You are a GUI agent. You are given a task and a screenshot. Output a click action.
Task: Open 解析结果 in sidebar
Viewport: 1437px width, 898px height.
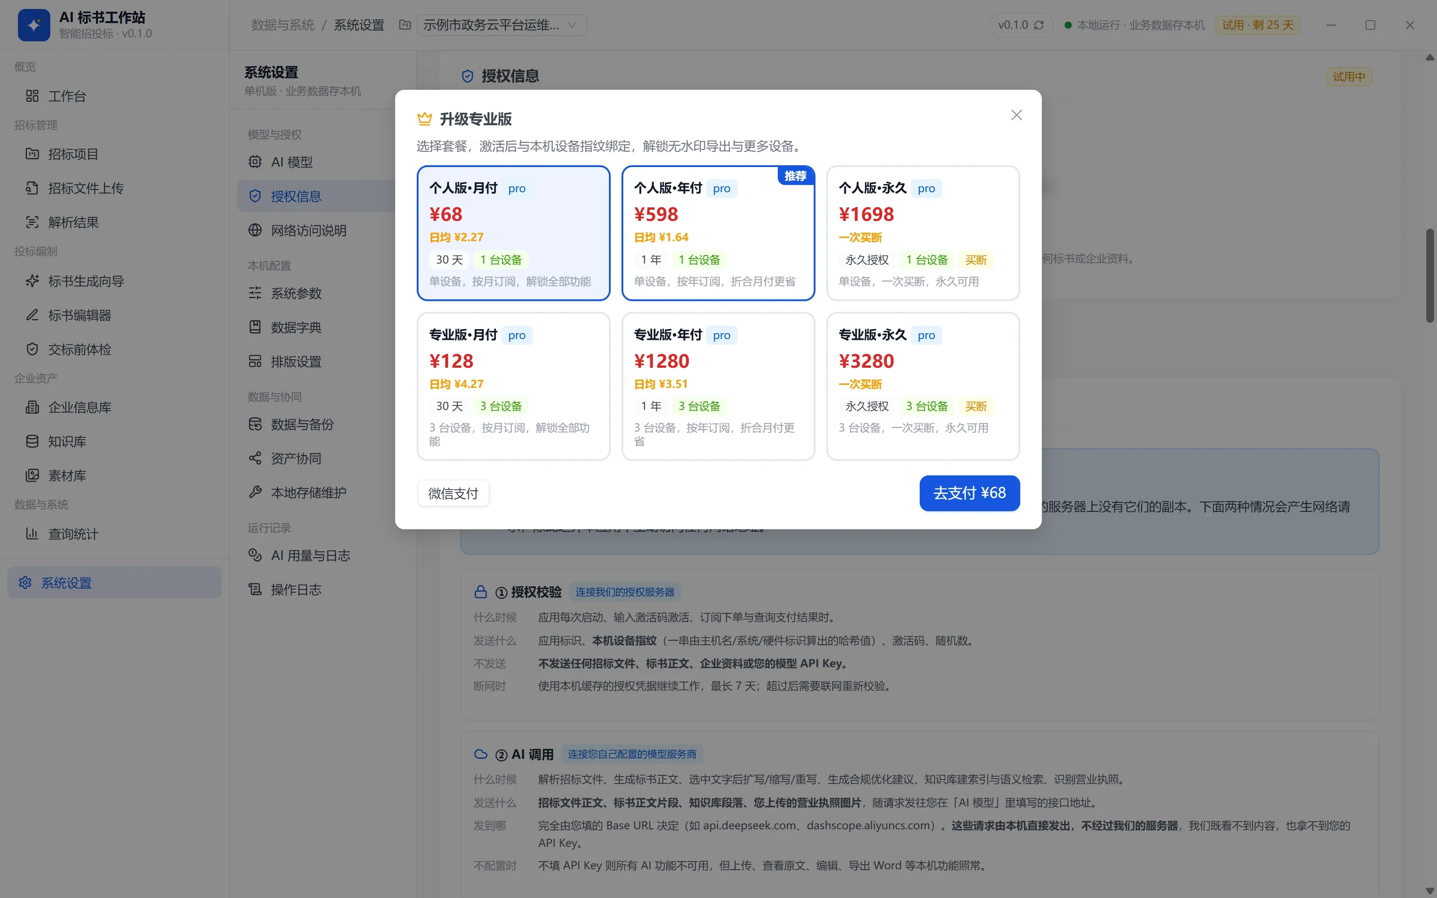pos(115,223)
